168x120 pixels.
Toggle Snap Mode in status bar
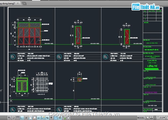click(13, 118)
